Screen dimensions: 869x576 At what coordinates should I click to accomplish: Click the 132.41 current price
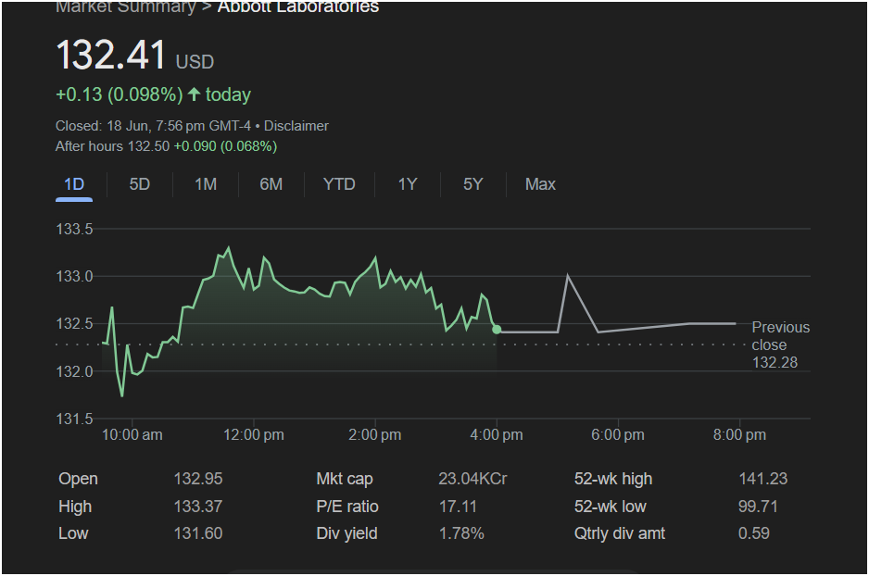111,55
